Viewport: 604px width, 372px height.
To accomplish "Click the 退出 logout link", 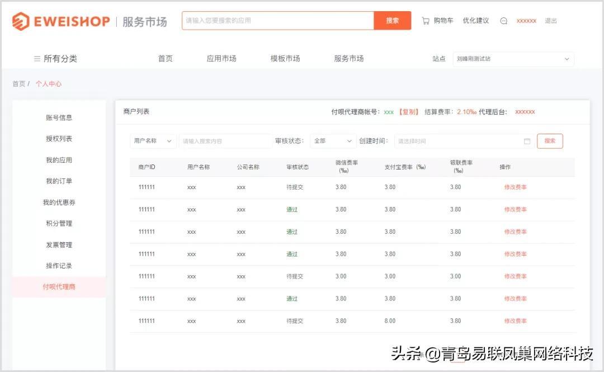I will (551, 21).
